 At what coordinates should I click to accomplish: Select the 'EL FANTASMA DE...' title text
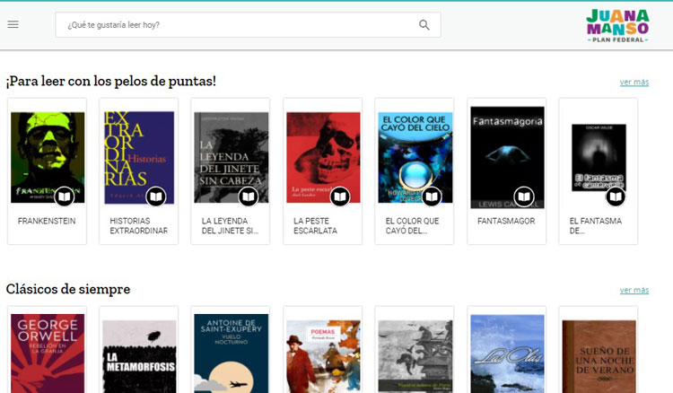click(x=595, y=226)
